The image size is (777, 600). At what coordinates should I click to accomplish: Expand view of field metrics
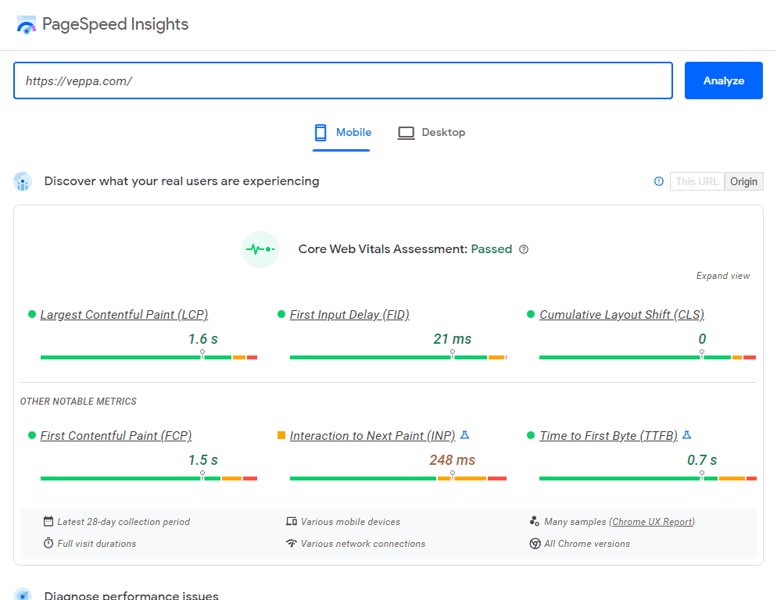click(723, 276)
